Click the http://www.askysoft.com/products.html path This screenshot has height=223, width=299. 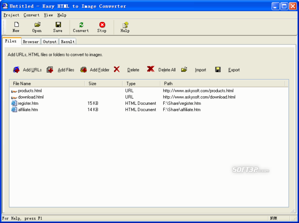click(198, 91)
